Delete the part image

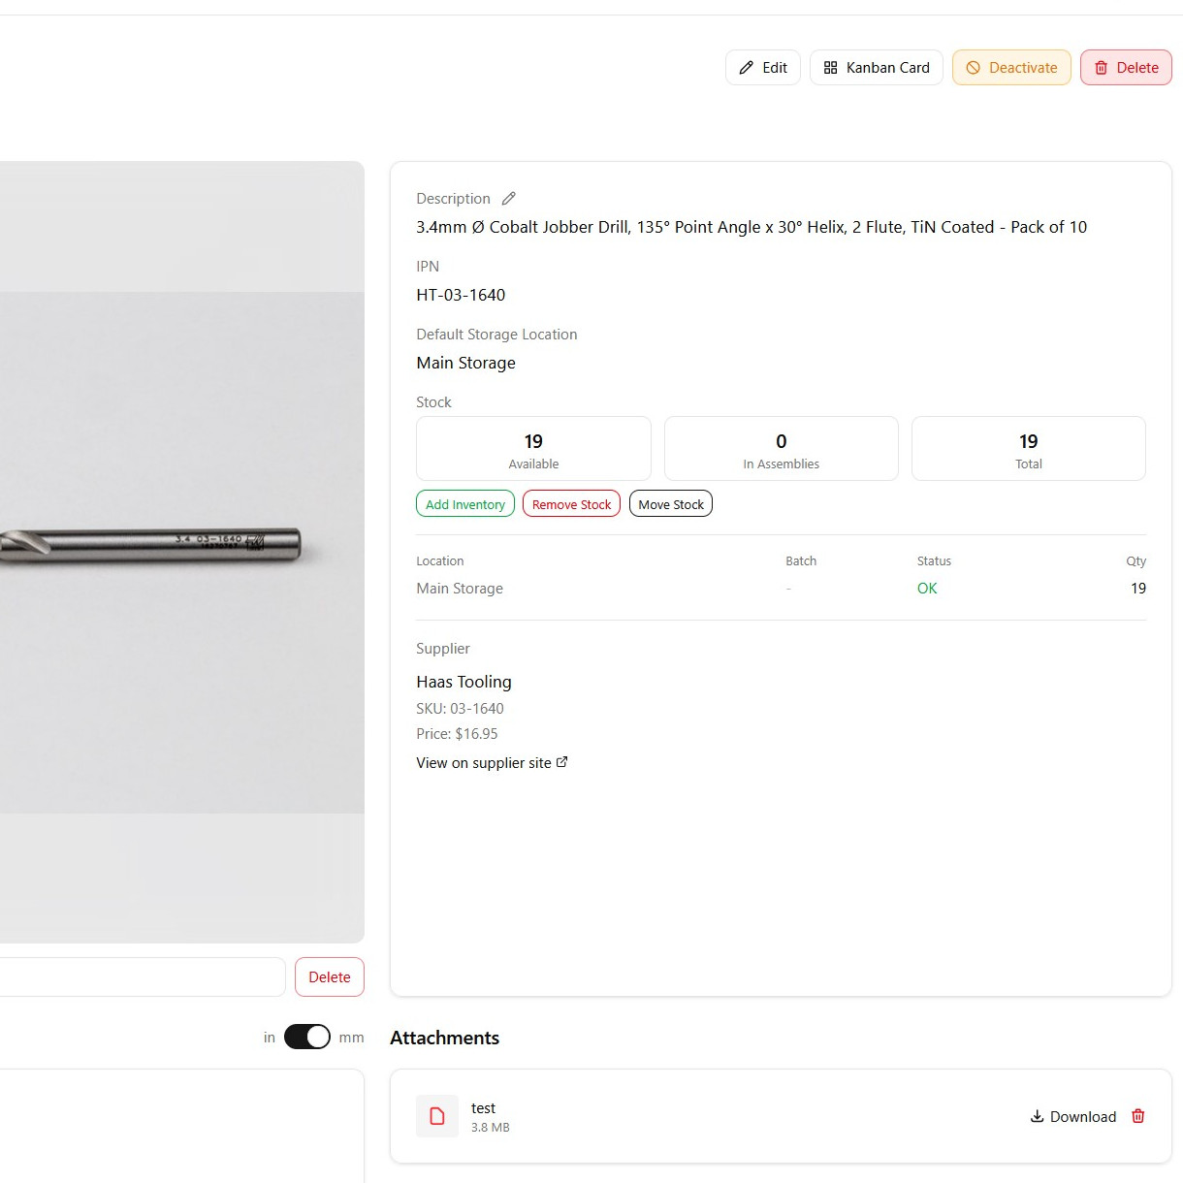point(330,977)
